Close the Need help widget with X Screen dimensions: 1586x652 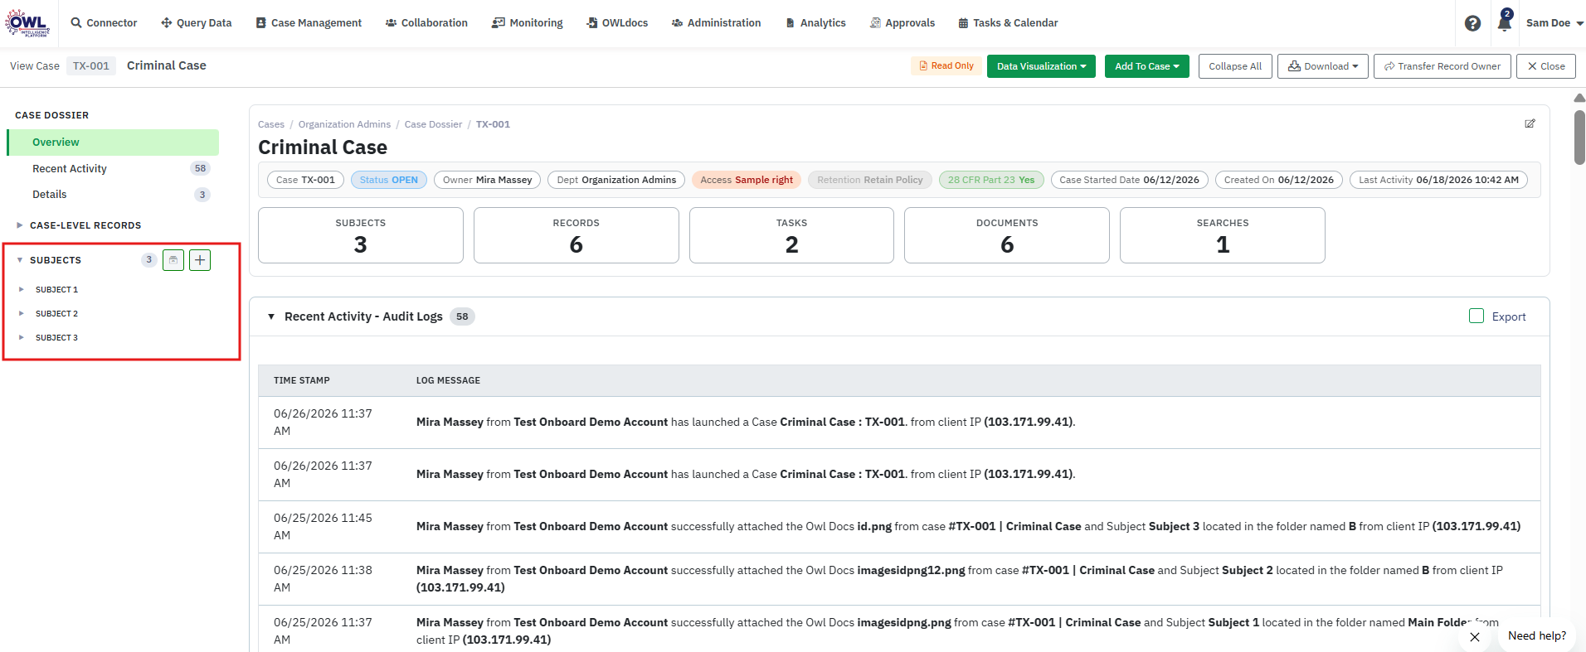(1474, 637)
